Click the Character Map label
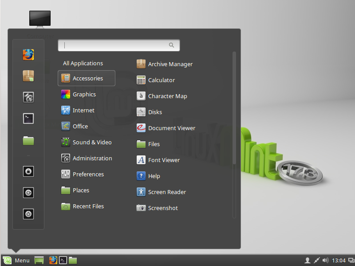 point(168,96)
